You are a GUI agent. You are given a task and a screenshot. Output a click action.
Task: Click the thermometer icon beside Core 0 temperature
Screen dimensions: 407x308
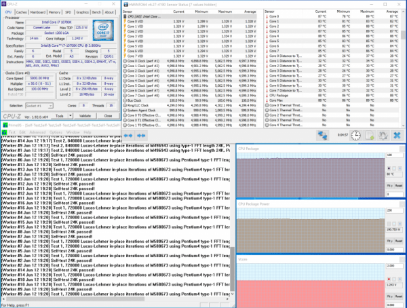click(267, 16)
